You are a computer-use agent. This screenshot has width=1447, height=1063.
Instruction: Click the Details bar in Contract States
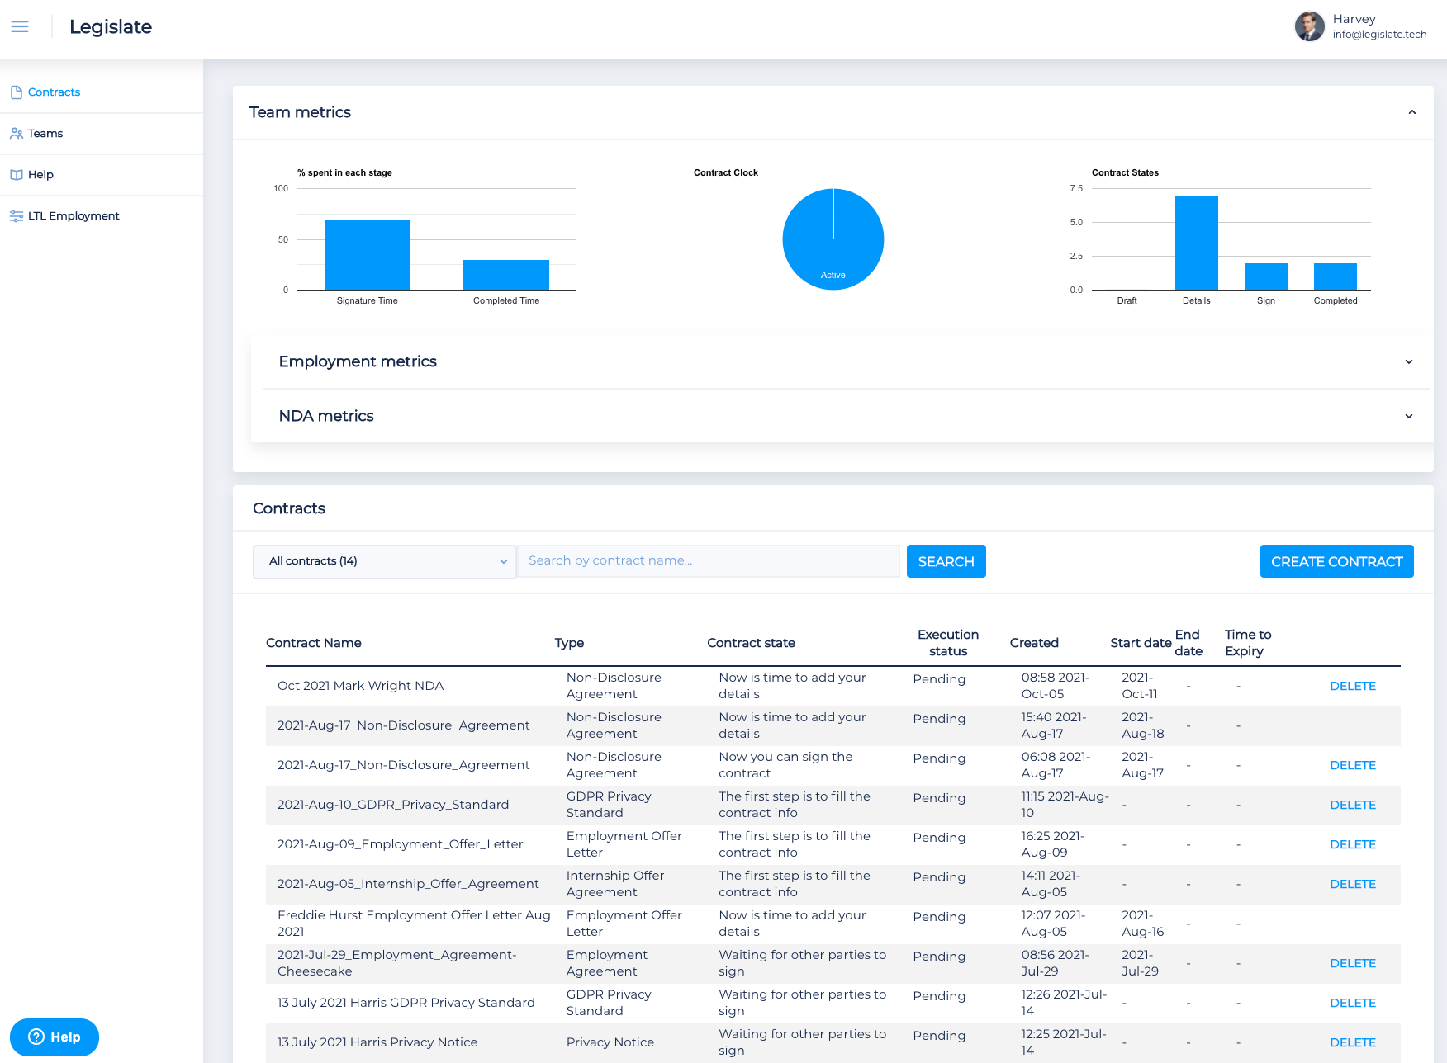tap(1196, 243)
